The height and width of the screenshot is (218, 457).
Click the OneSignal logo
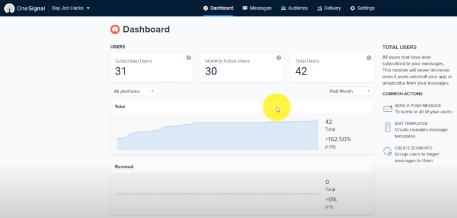25,8
